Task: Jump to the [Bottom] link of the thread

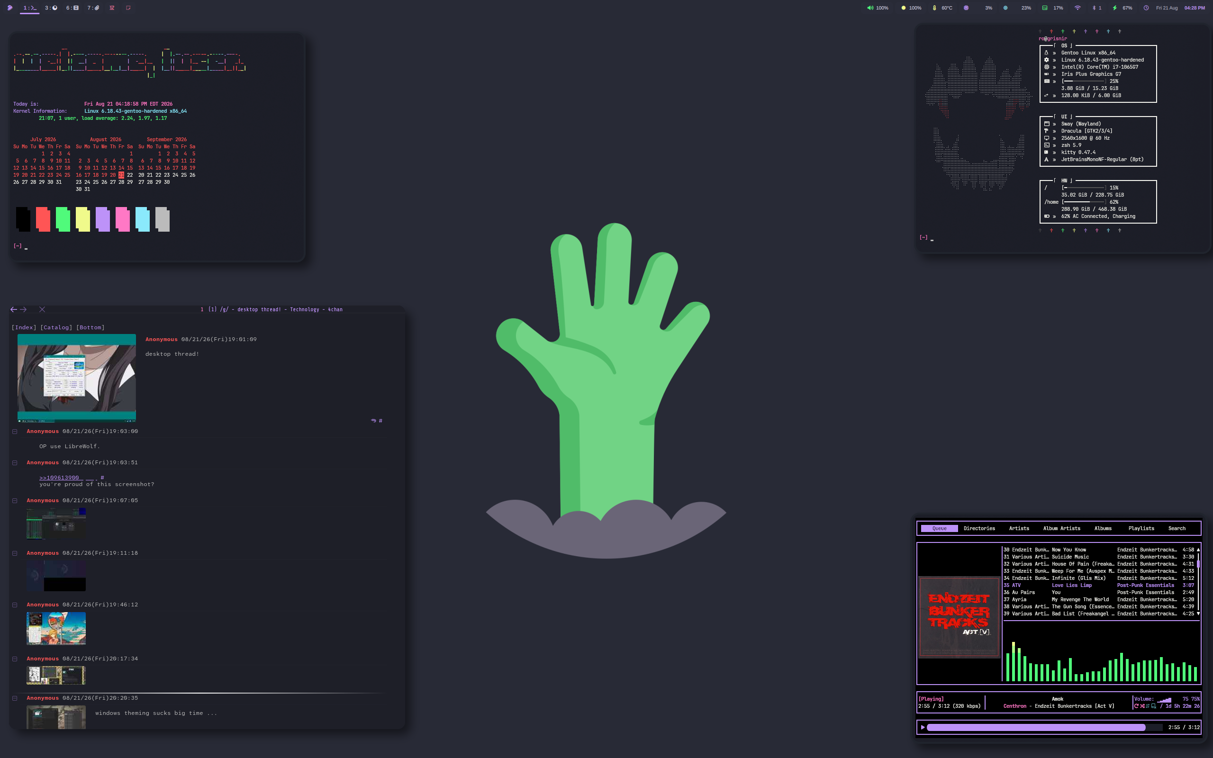Action: [x=90, y=327]
